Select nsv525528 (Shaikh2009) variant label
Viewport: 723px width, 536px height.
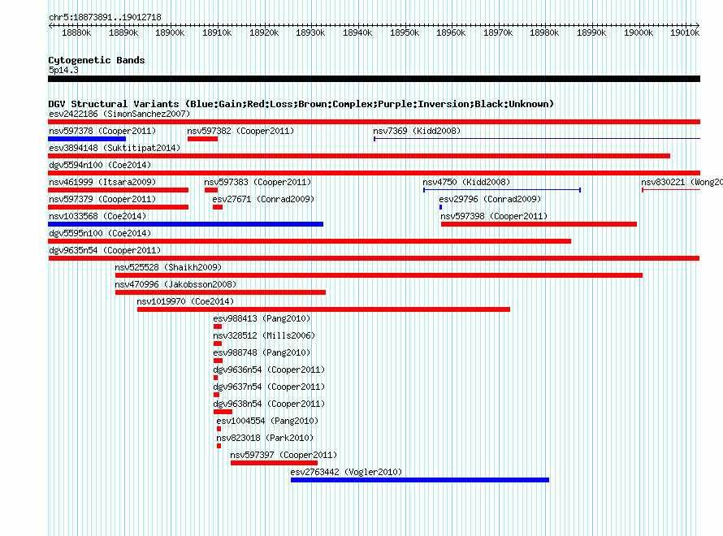[168, 267]
